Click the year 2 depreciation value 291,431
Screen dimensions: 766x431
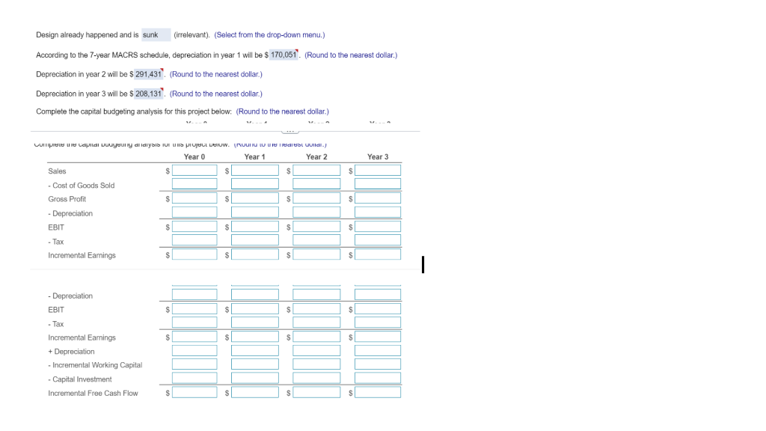149,74
